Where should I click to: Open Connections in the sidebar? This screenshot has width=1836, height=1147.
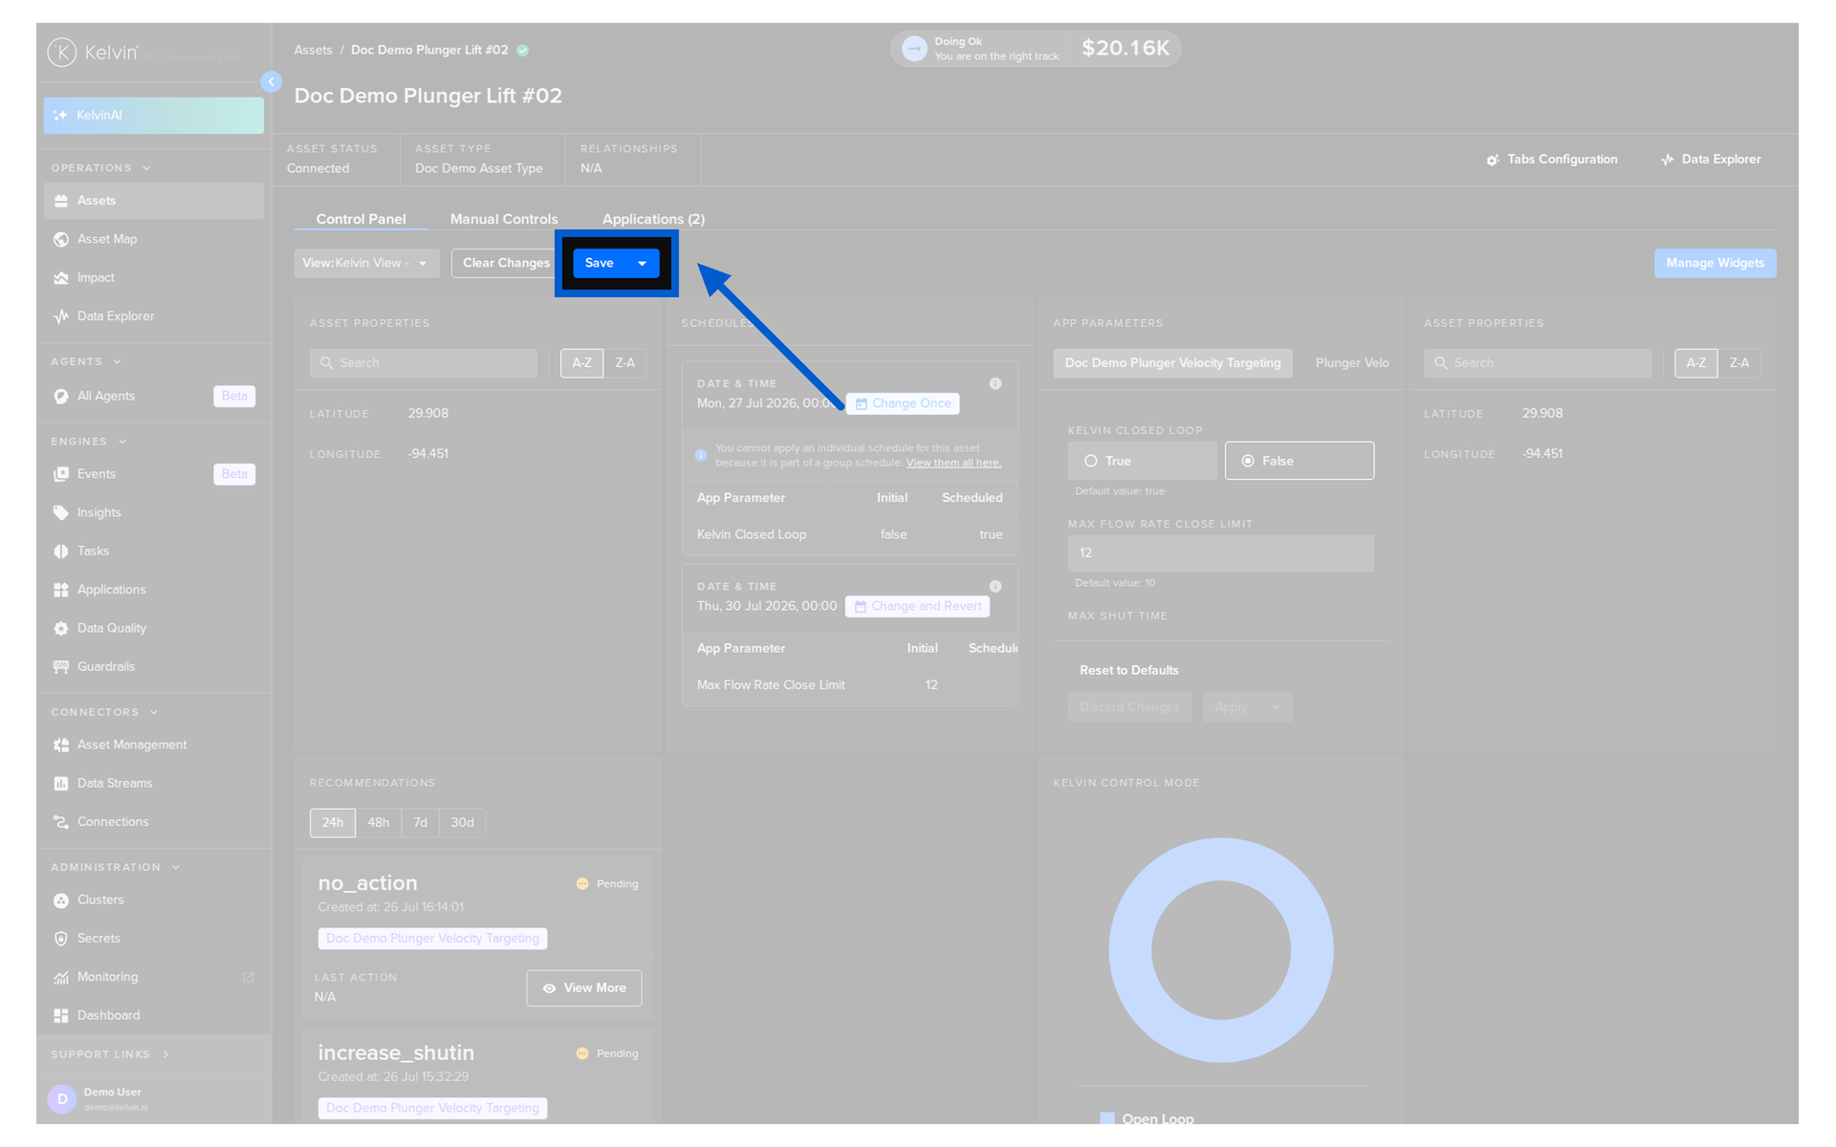coord(153,822)
